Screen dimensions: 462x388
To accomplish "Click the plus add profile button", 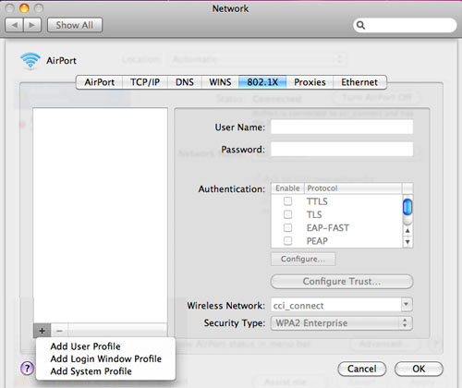I will (43, 331).
